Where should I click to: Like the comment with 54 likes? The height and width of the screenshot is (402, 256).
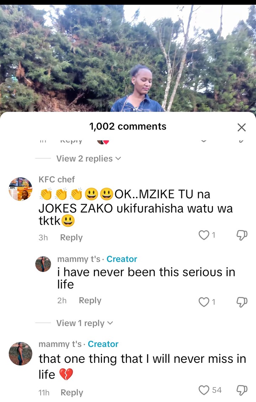coord(204,390)
